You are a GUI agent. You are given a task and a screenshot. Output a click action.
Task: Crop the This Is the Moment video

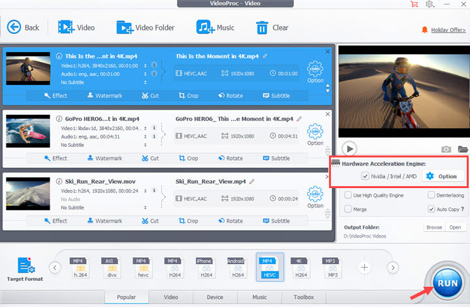(189, 95)
